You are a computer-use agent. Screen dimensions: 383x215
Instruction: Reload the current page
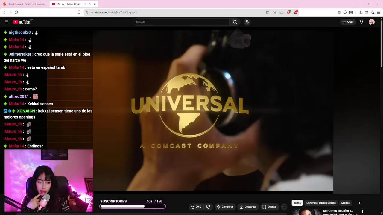click(16, 12)
